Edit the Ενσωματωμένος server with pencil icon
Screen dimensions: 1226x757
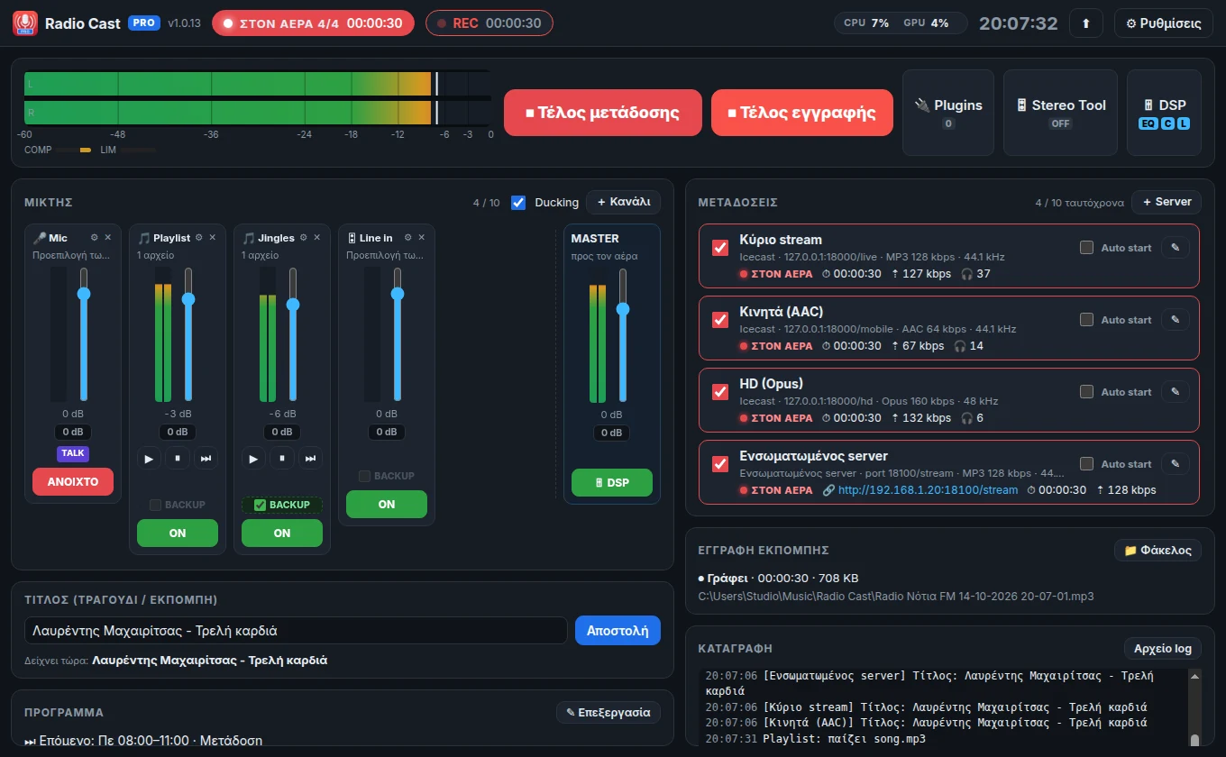click(1175, 464)
